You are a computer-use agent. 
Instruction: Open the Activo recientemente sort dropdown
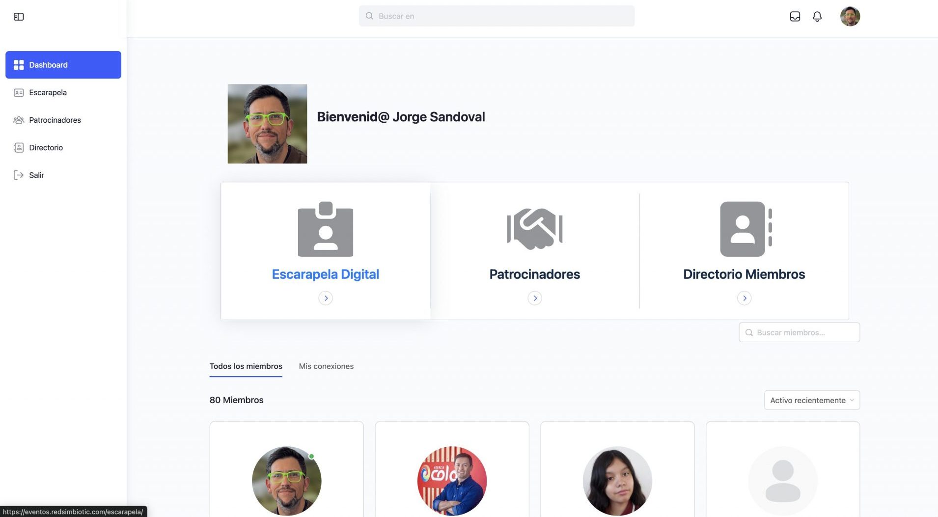coord(811,400)
